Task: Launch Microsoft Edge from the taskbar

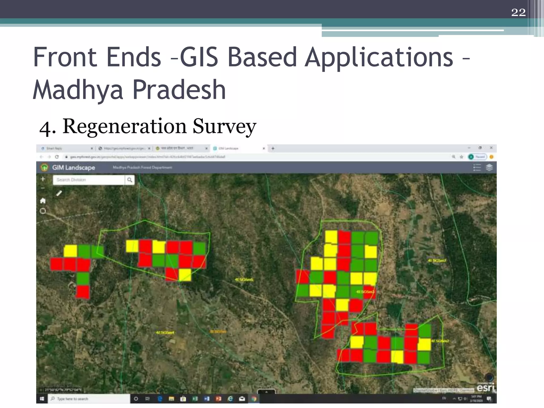Action: click(x=160, y=399)
